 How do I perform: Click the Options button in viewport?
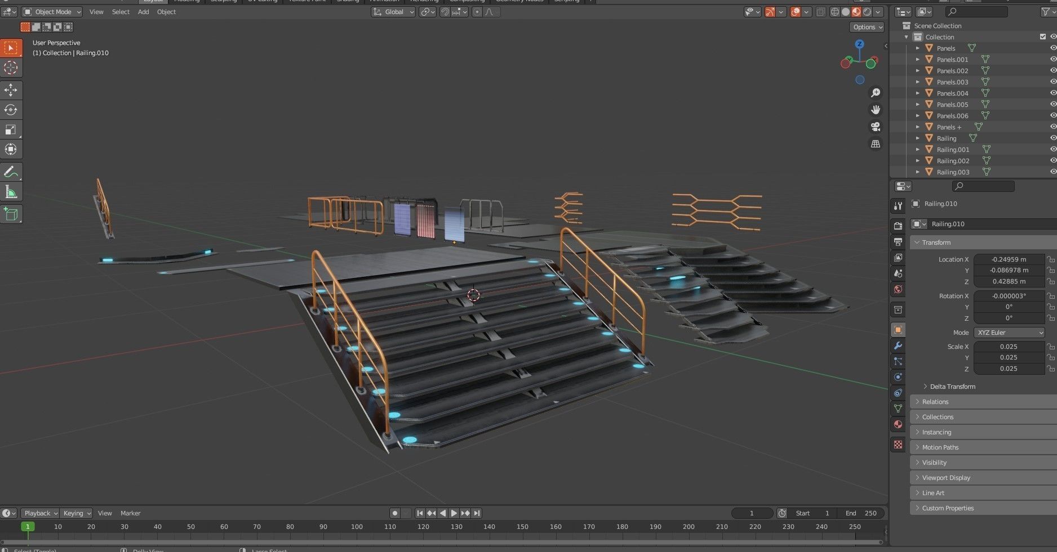867,27
